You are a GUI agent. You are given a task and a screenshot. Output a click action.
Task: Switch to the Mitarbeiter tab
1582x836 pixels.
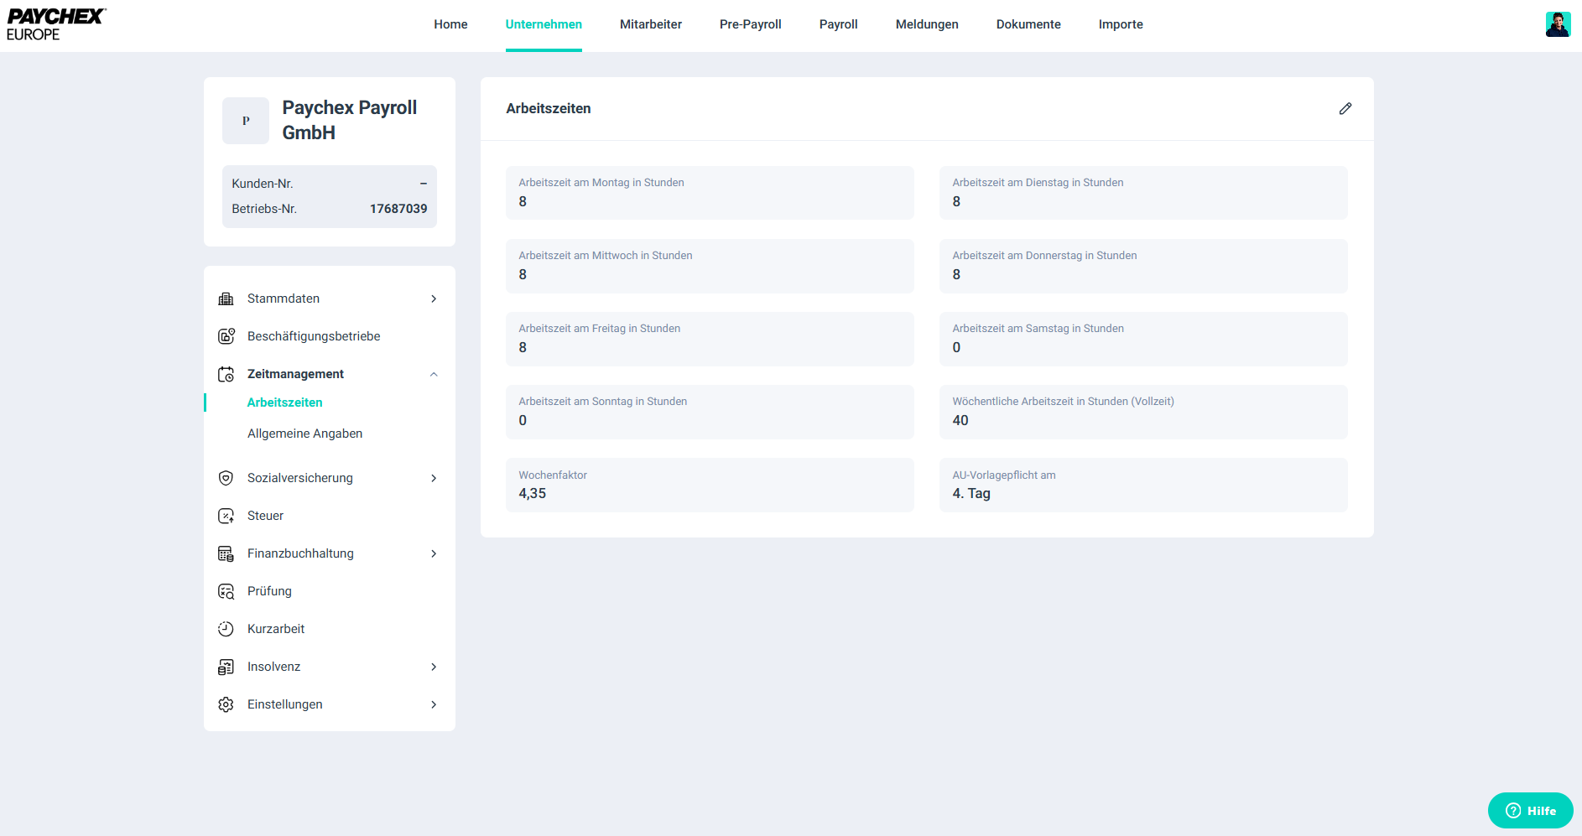[x=650, y=24]
